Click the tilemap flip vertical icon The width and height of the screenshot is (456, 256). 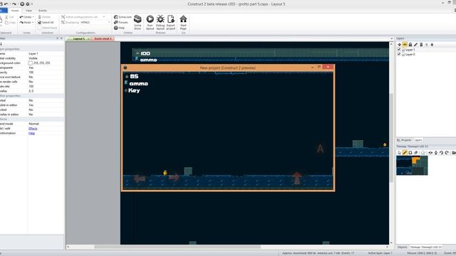436,153
